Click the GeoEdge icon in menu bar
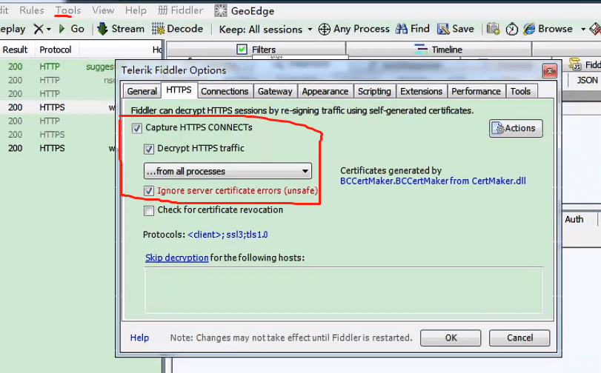 [x=220, y=11]
